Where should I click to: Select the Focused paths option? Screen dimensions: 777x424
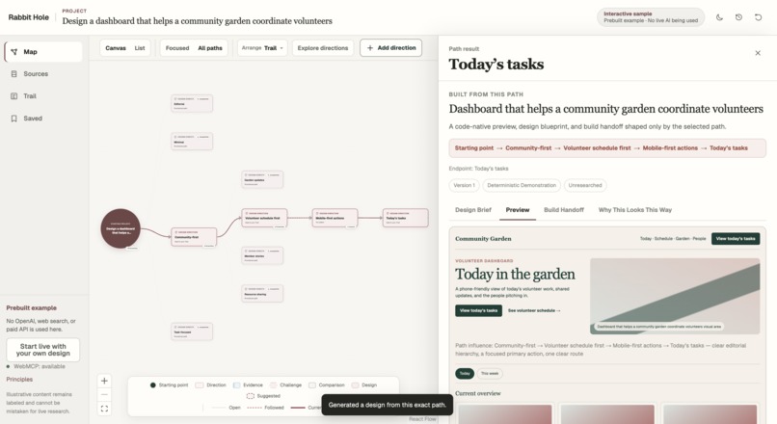click(177, 48)
